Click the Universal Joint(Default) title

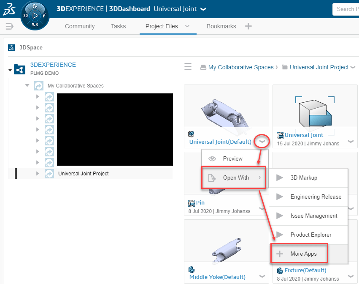pyautogui.click(x=220, y=142)
